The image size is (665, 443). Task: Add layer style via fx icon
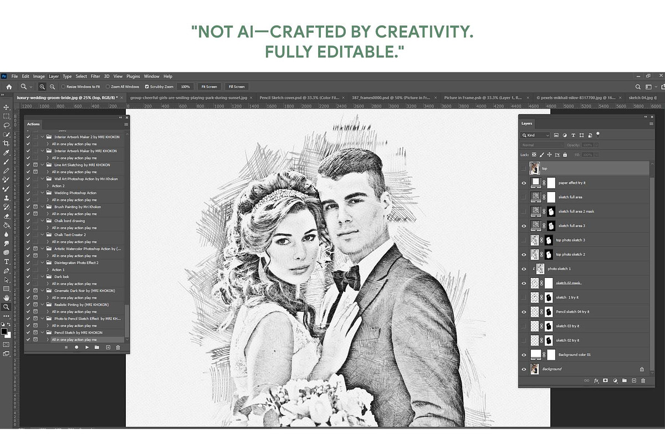coord(596,380)
